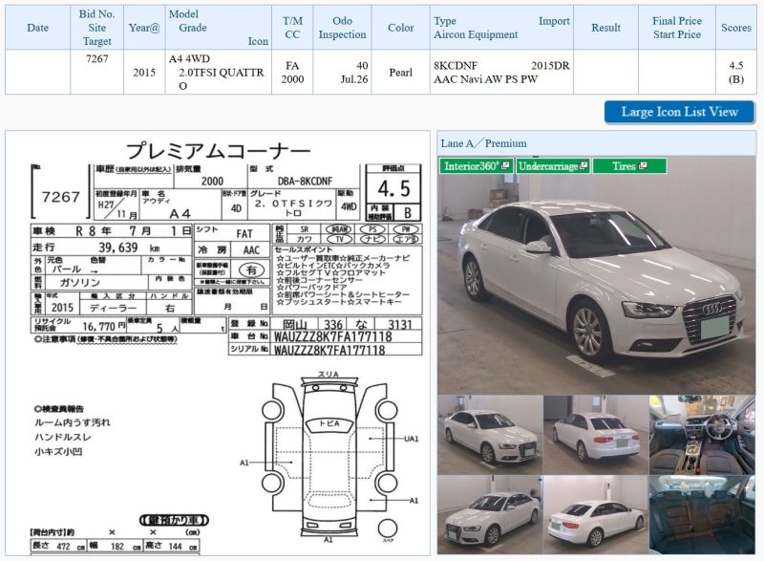Click the T/M CC column header
This screenshot has width=764, height=561.
[292, 28]
